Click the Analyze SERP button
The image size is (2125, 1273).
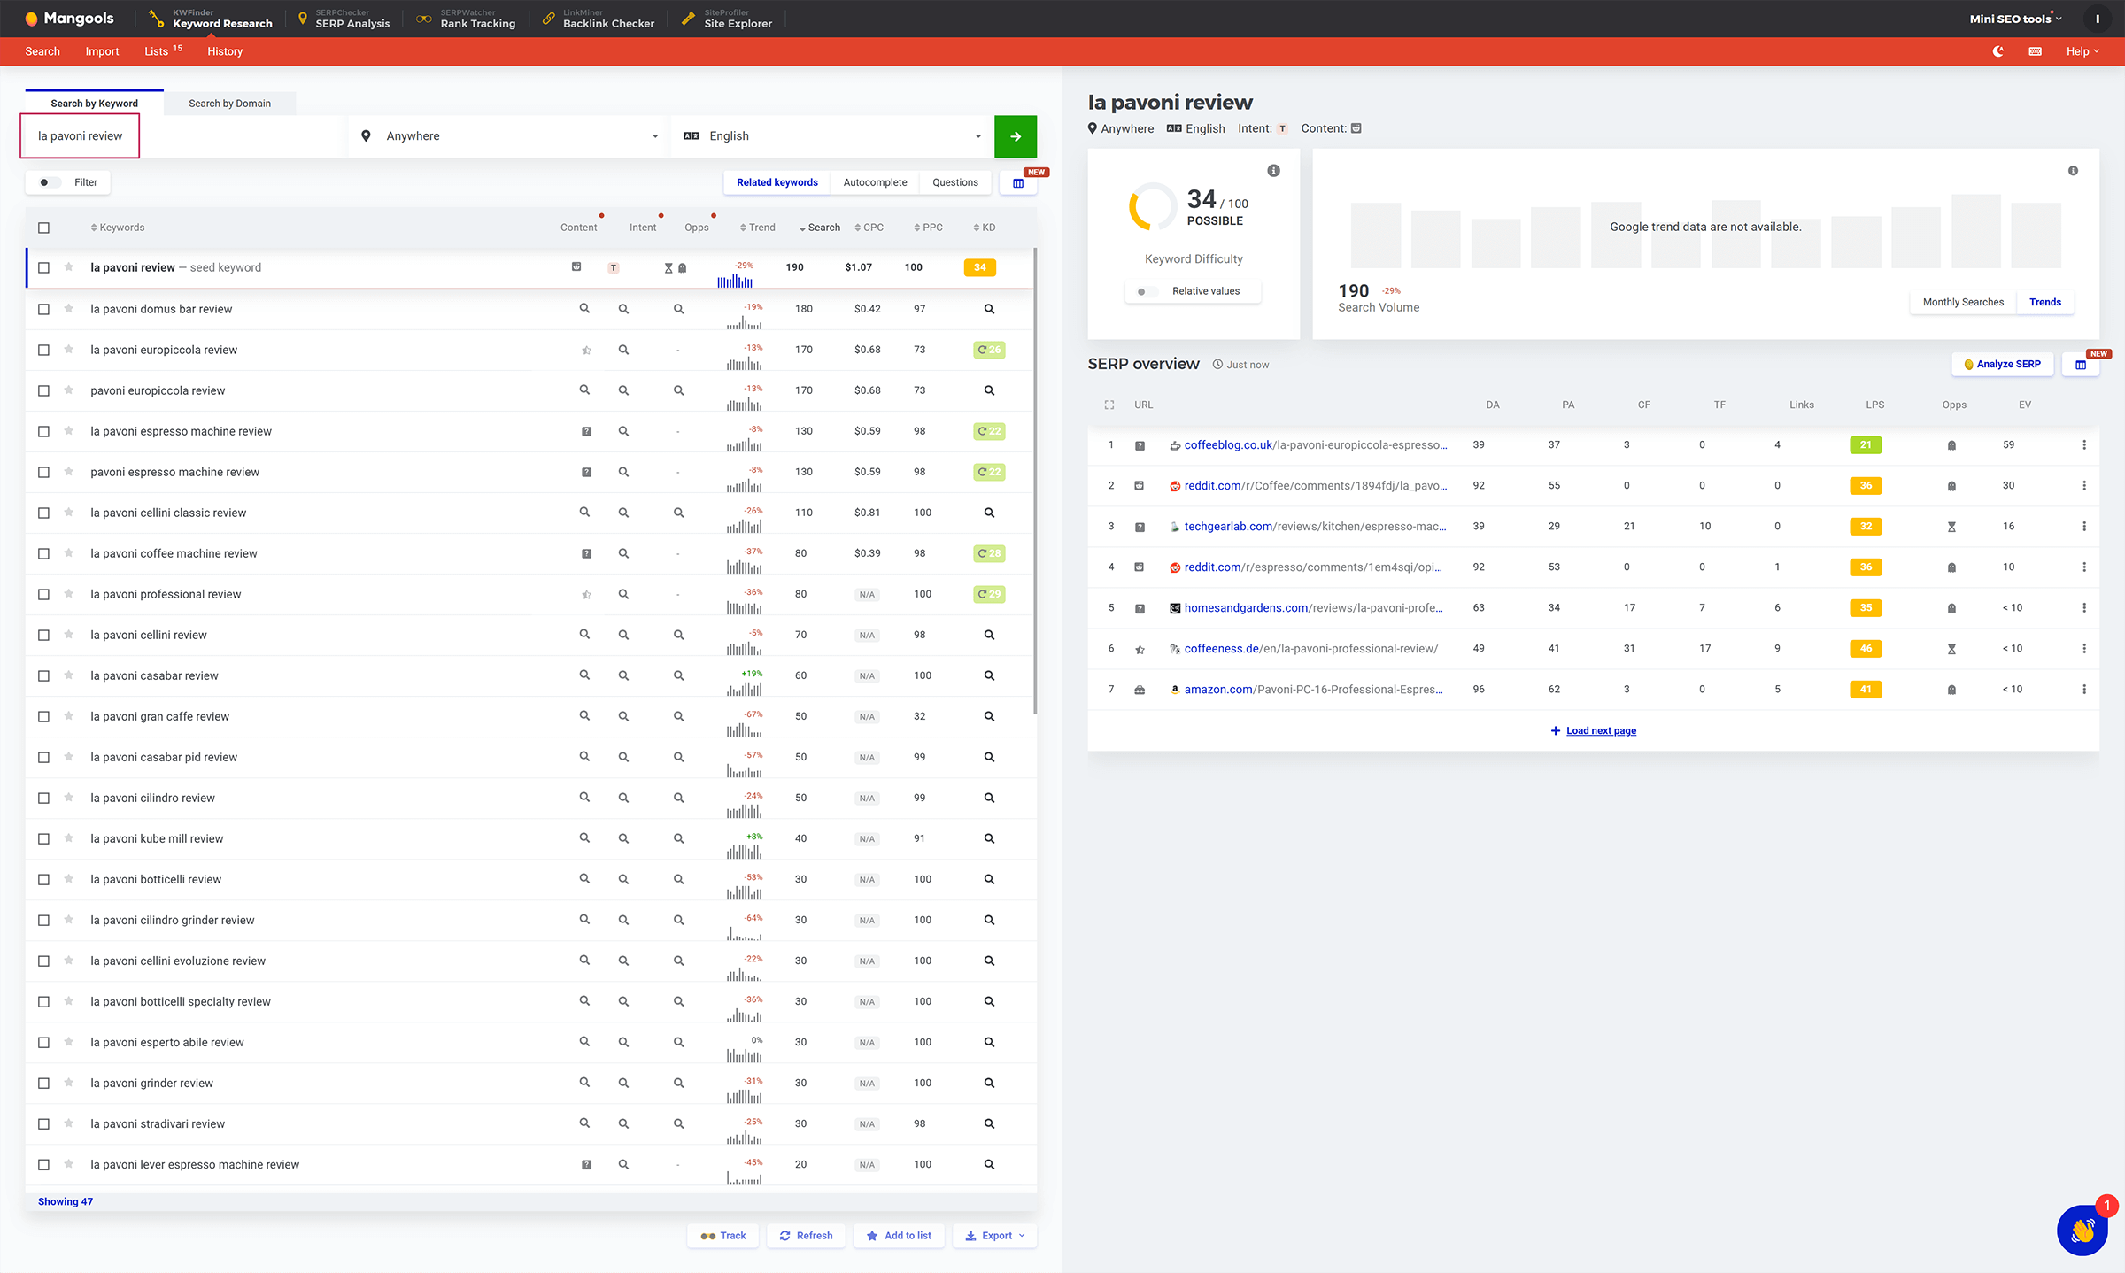pos(2002,364)
